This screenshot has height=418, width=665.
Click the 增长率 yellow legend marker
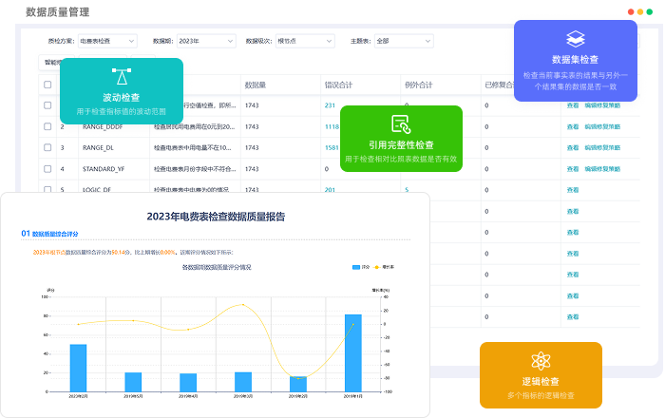point(376,268)
